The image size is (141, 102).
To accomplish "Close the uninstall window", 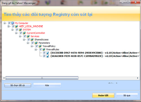I will (x=135, y=2).
